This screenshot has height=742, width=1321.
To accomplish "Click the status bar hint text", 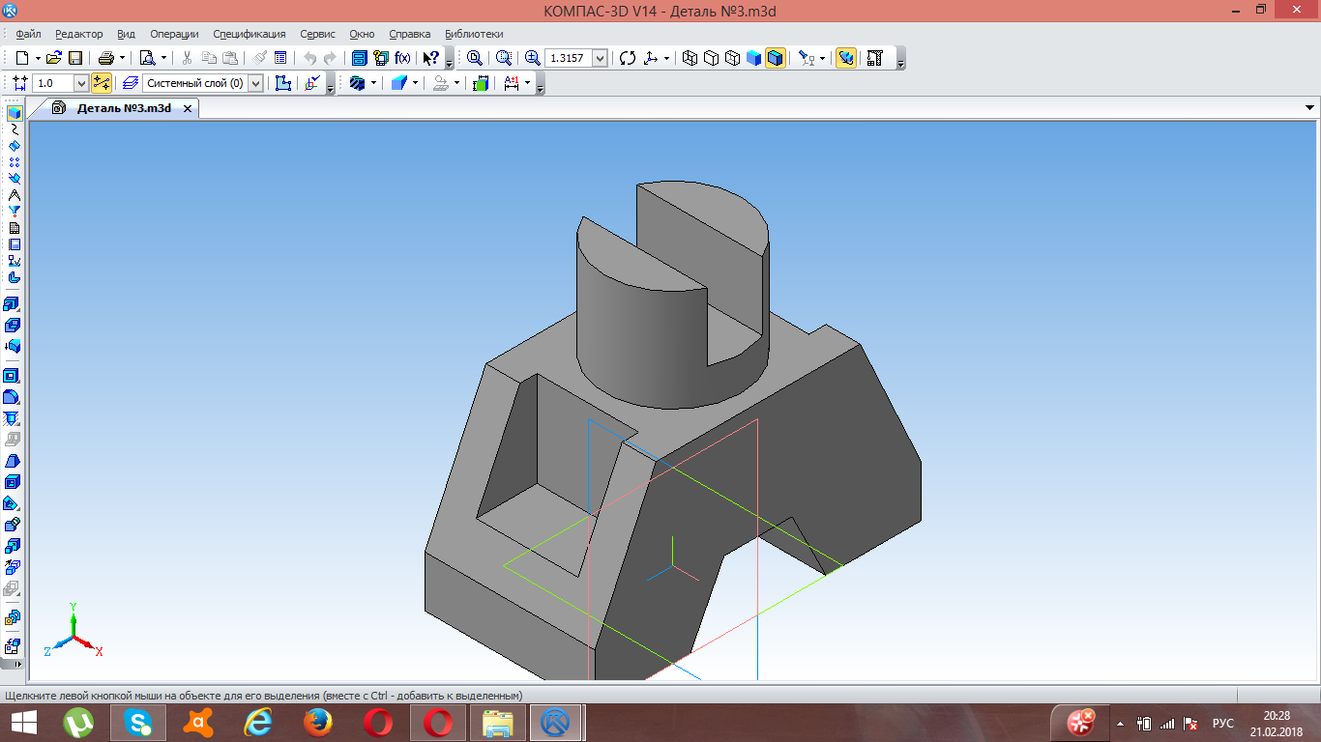I will (264, 696).
